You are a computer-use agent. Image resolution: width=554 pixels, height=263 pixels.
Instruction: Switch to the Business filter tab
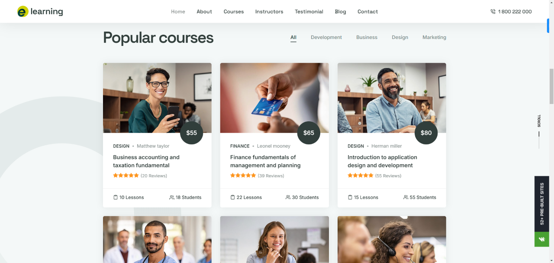[x=367, y=37]
